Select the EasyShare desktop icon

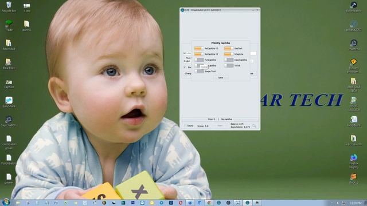click(9, 102)
